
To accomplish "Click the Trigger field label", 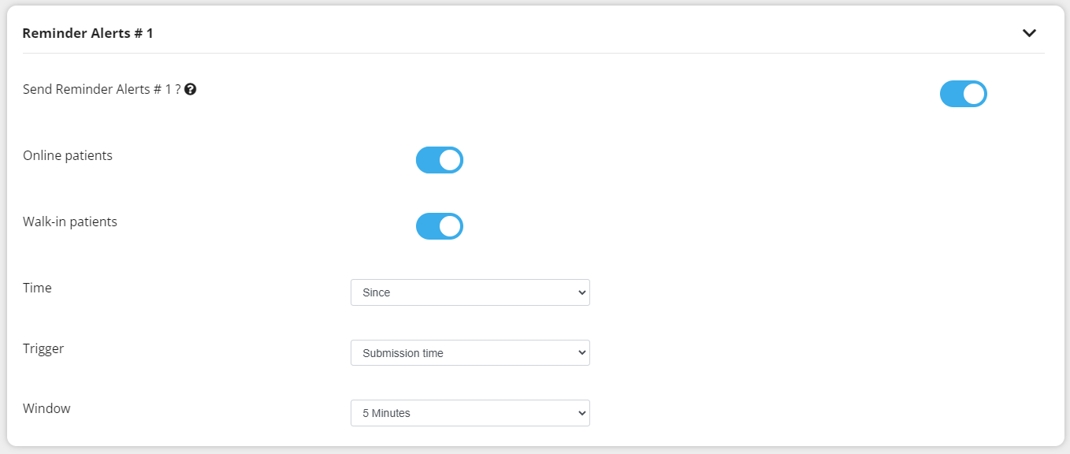I will (43, 348).
